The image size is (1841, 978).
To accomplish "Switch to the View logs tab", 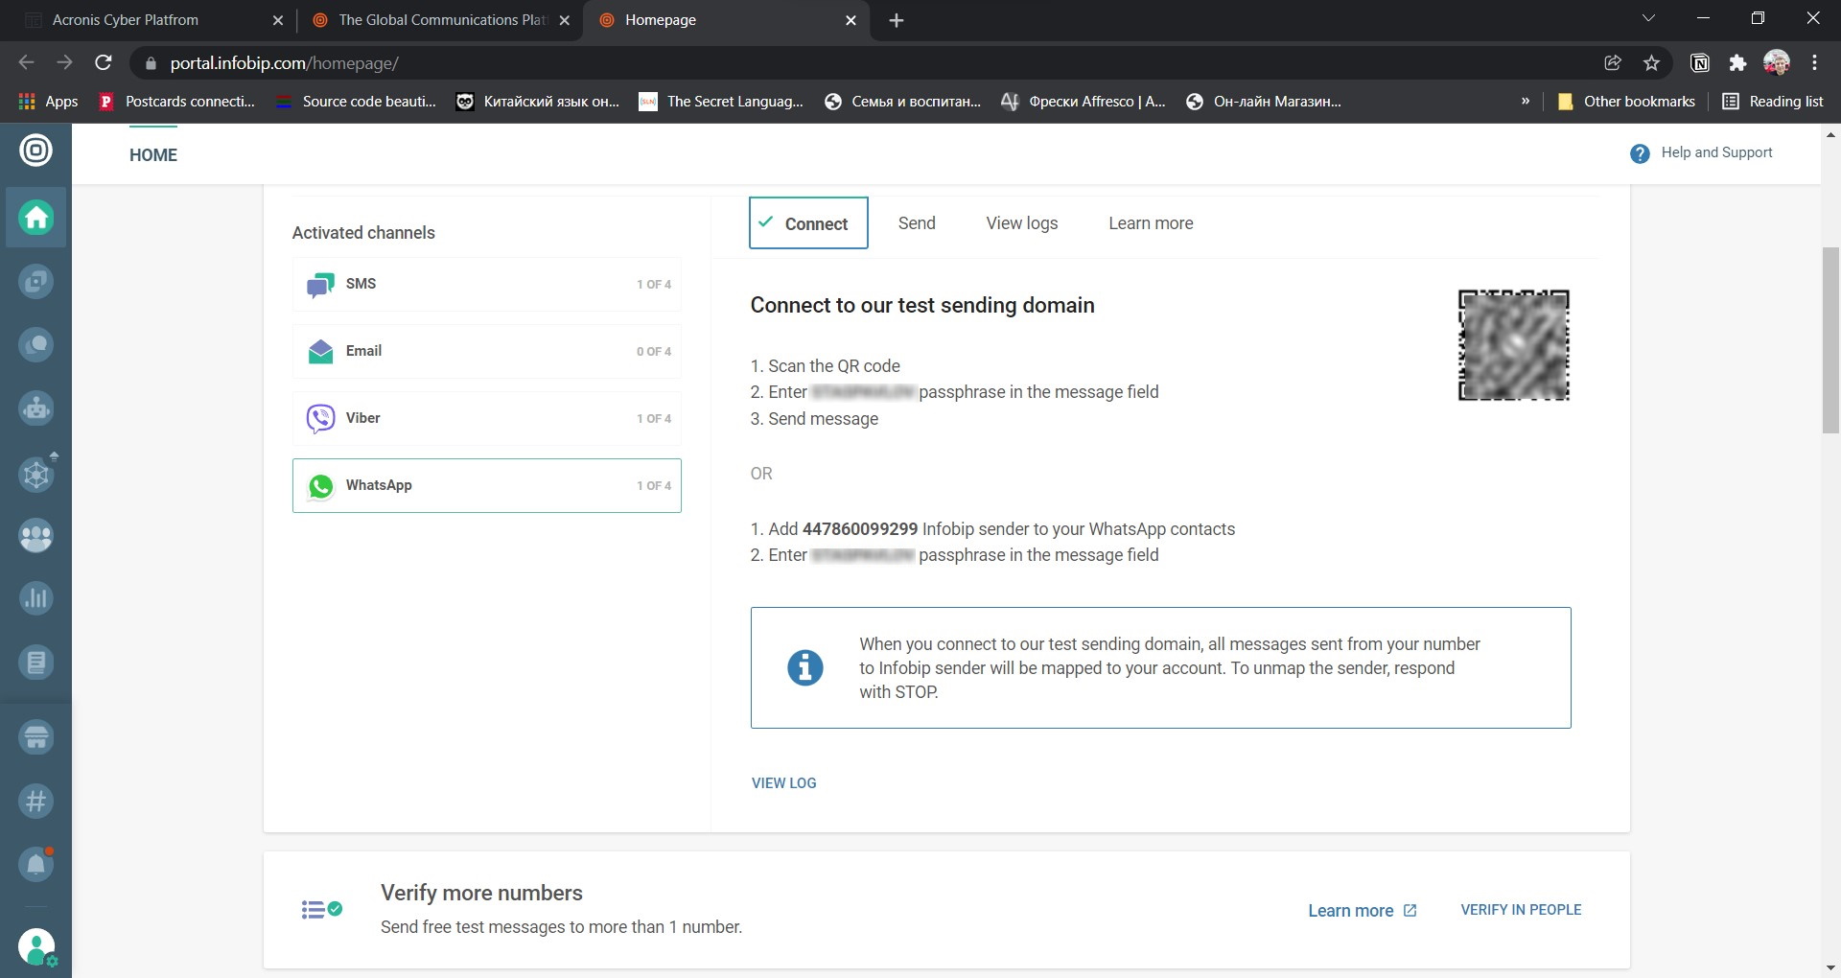I will click(1022, 223).
